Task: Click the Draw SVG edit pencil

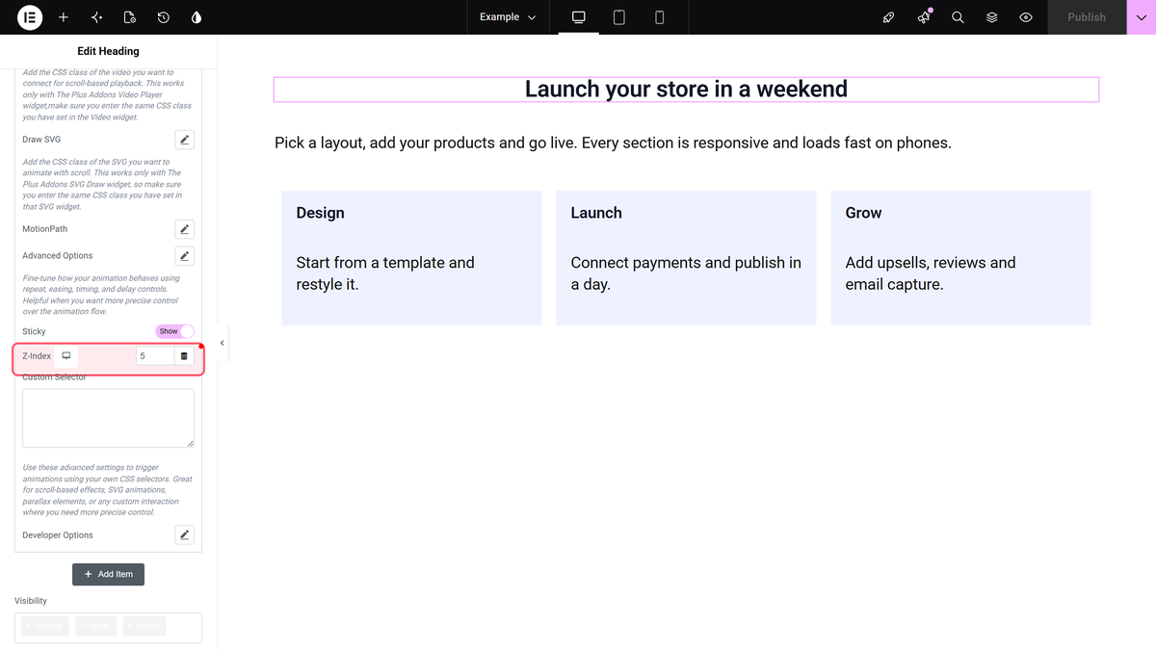Action: 185,140
